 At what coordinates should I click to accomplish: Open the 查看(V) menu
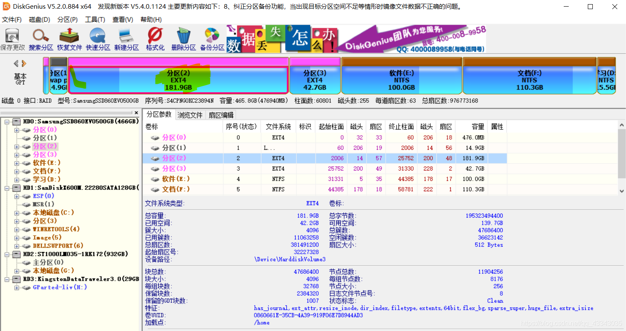point(122,19)
